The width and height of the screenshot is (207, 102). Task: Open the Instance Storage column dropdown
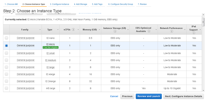tap(128, 30)
